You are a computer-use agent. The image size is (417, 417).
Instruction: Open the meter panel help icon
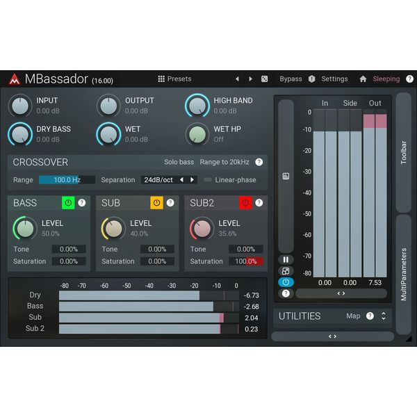click(286, 293)
